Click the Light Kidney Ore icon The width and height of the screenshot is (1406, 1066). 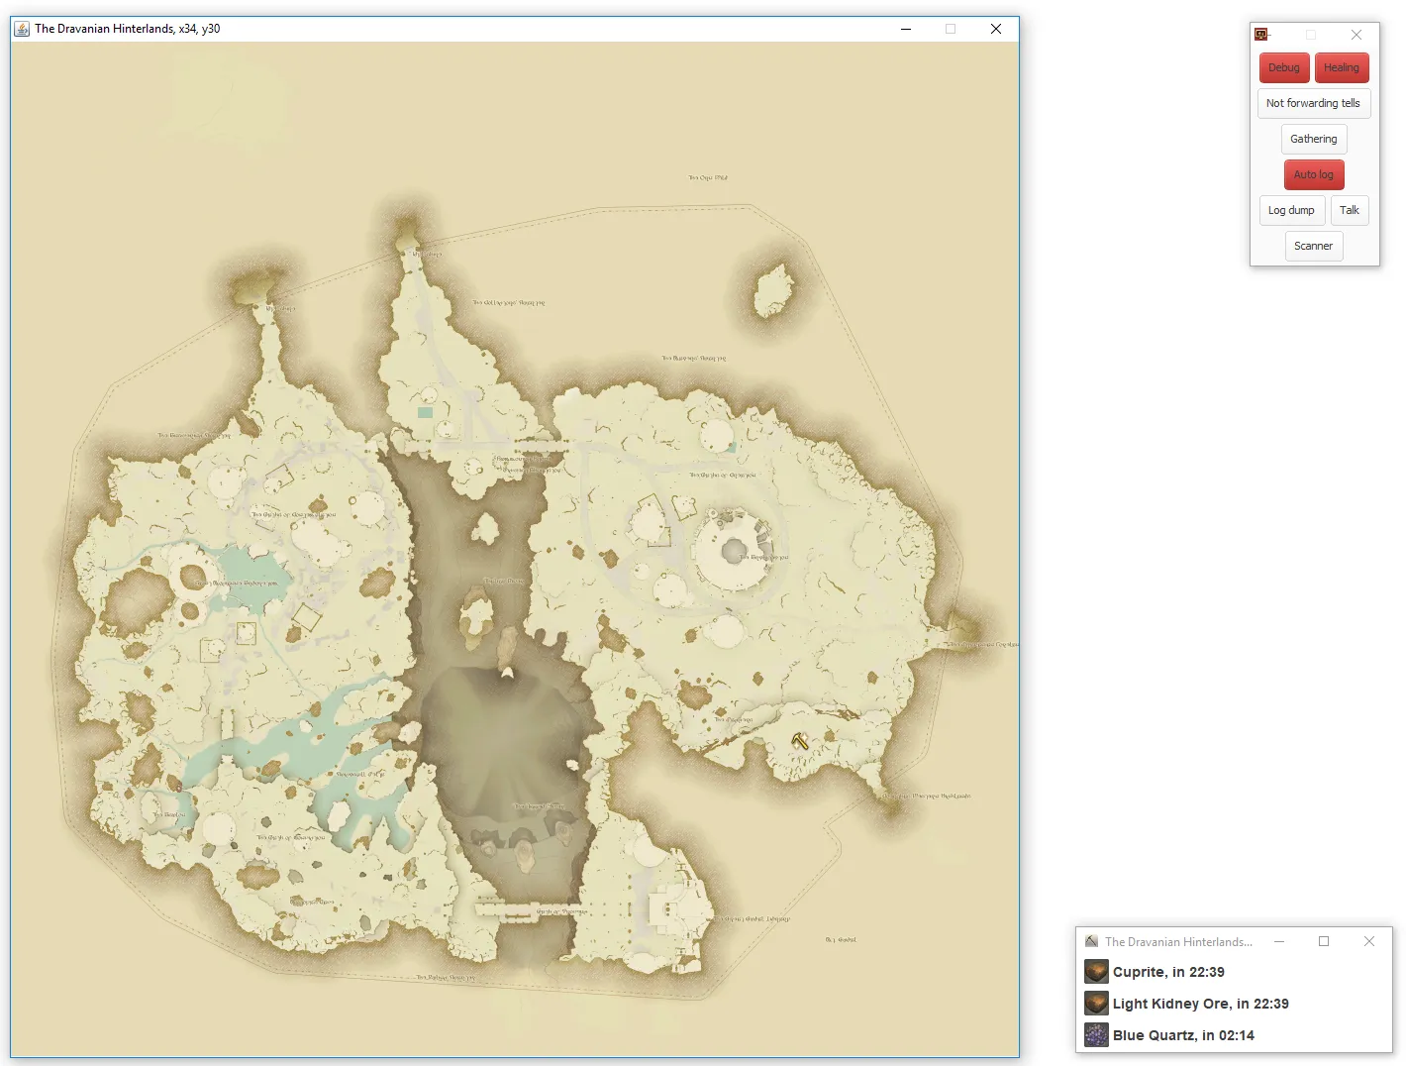(x=1096, y=1004)
